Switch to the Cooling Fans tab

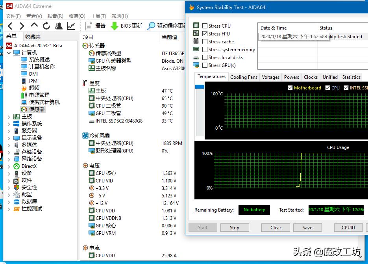(x=244, y=77)
